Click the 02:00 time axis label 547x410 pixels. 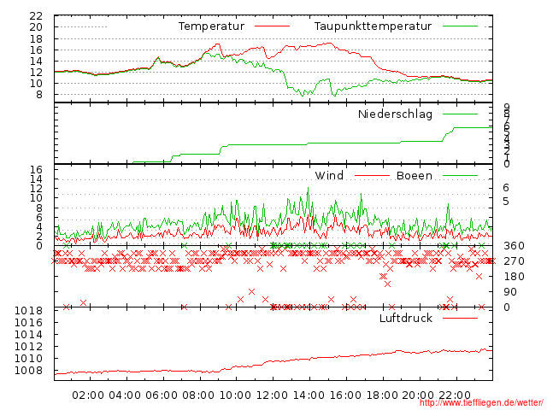(x=88, y=395)
